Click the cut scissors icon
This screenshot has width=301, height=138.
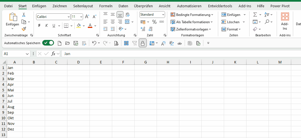(x=24, y=15)
